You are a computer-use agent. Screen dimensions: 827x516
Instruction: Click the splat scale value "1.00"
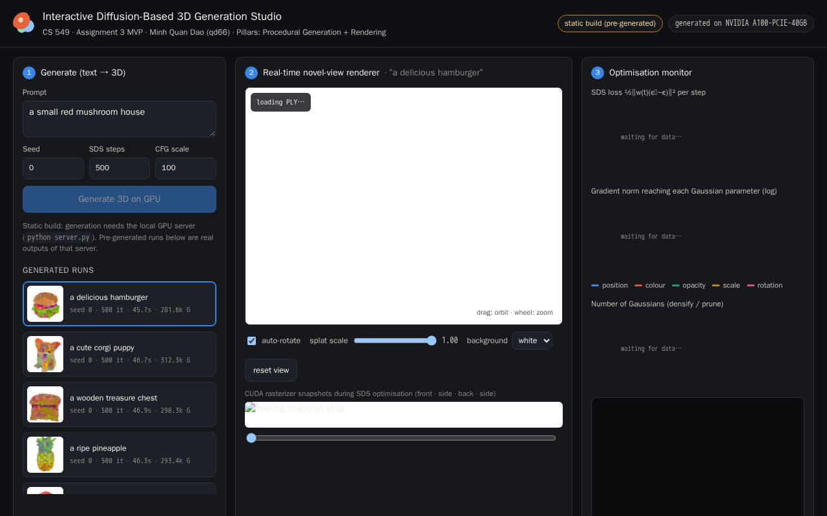click(450, 341)
